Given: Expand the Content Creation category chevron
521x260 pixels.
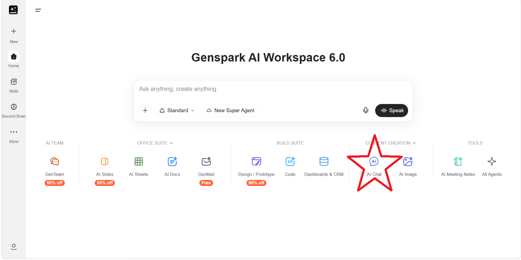Looking at the screenshot, I should tap(414, 143).
